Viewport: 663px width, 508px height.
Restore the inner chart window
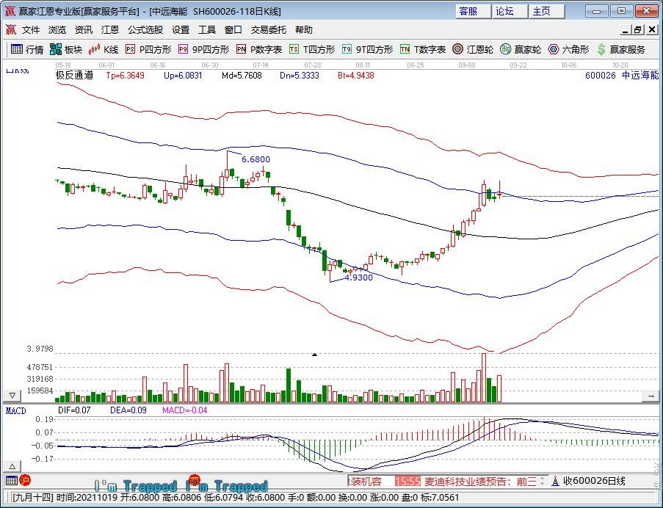coord(637,29)
